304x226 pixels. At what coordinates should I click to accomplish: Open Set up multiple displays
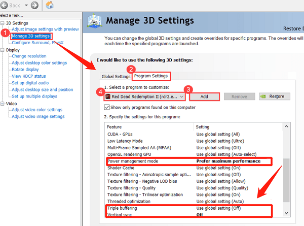[34, 96]
